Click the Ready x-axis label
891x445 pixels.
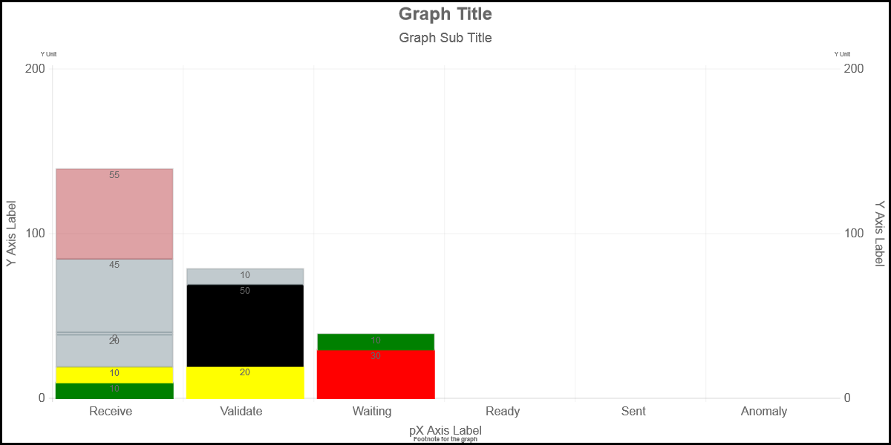[503, 411]
